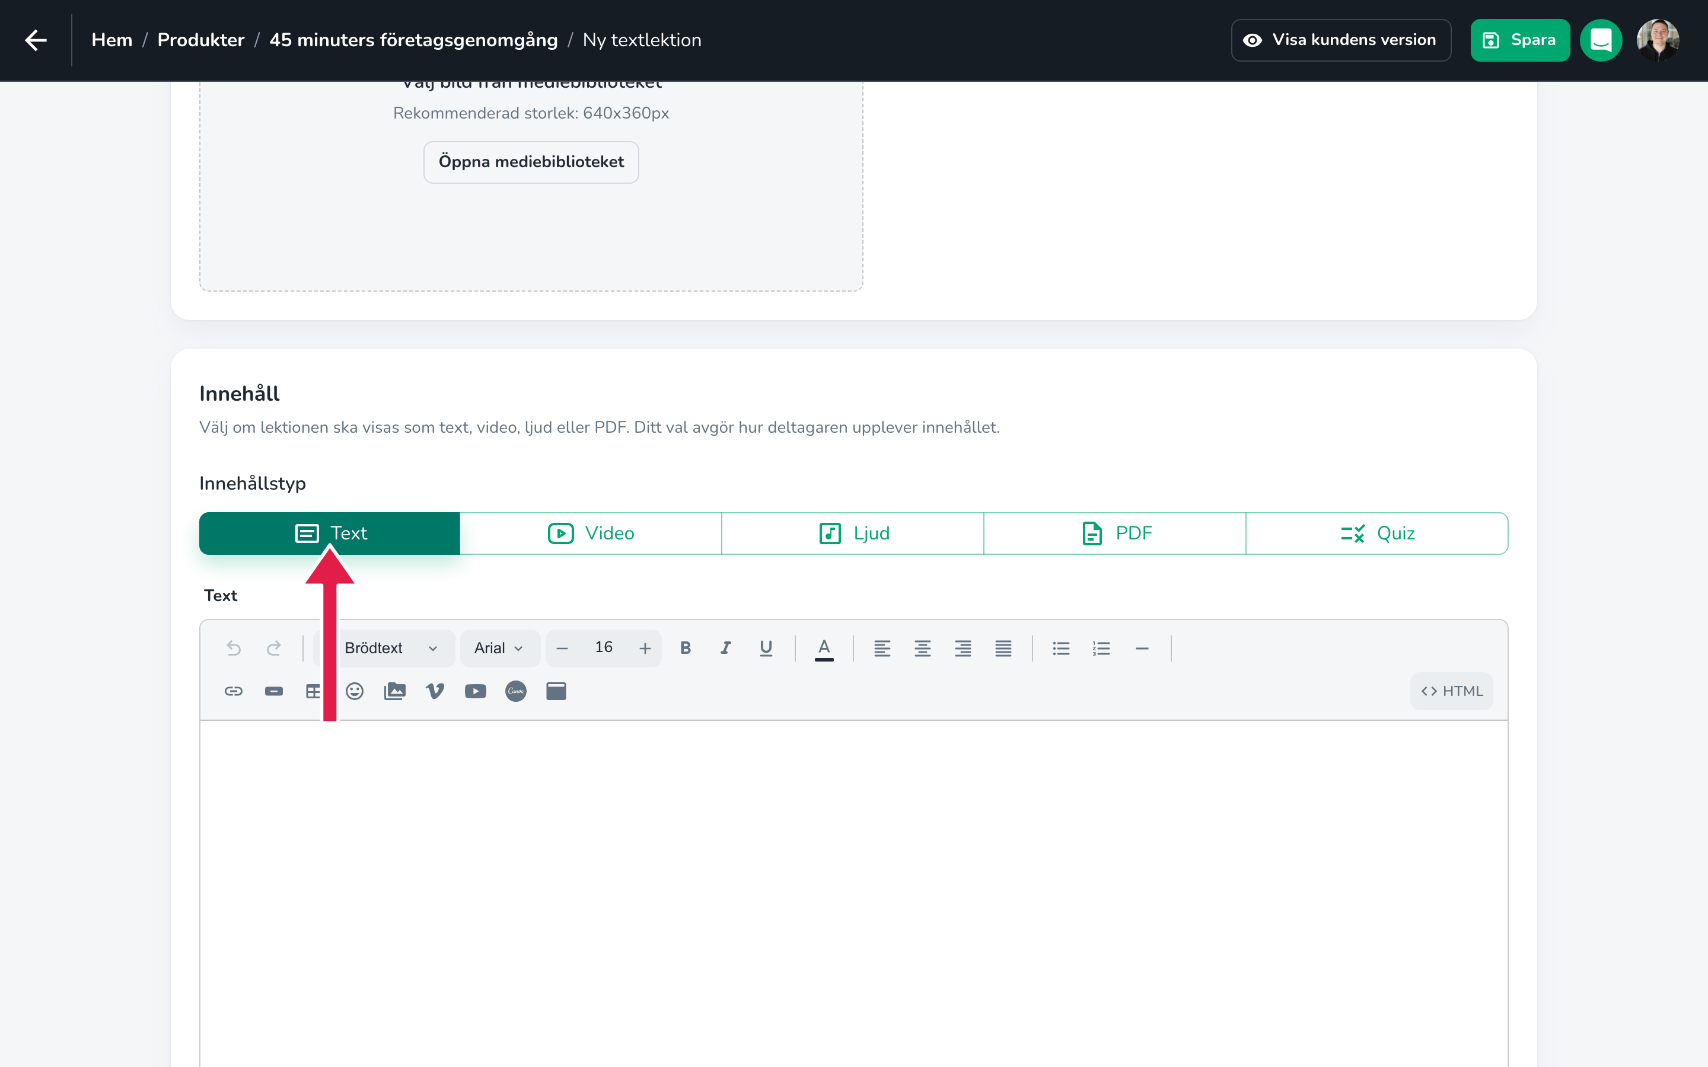The height and width of the screenshot is (1067, 1708).
Task: Click inside the empty text editor area
Action: [x=854, y=893]
